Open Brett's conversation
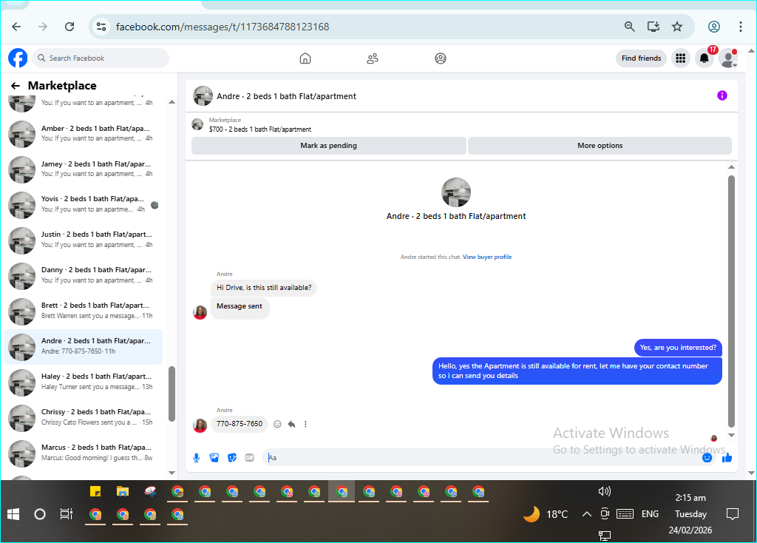Viewport: 757px width, 543px height. [83, 311]
